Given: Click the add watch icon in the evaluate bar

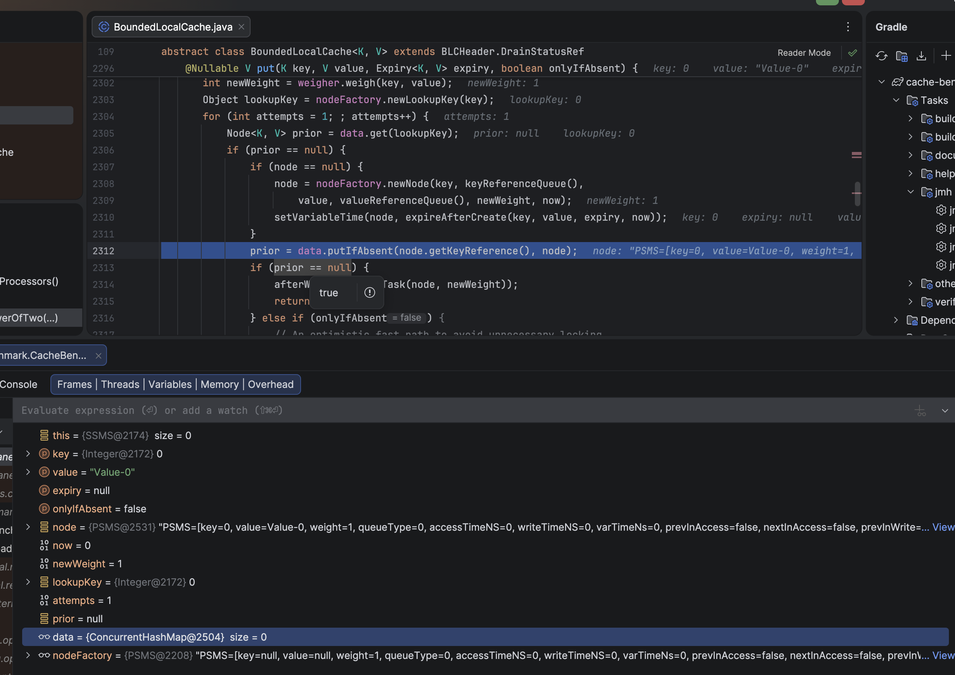Looking at the screenshot, I should point(921,411).
